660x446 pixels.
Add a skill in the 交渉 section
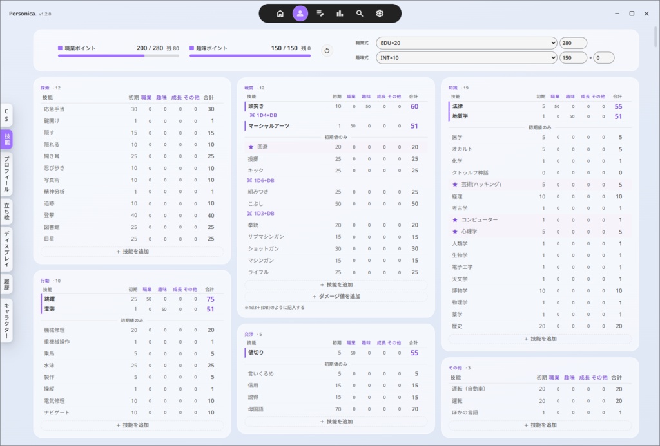[336, 422]
